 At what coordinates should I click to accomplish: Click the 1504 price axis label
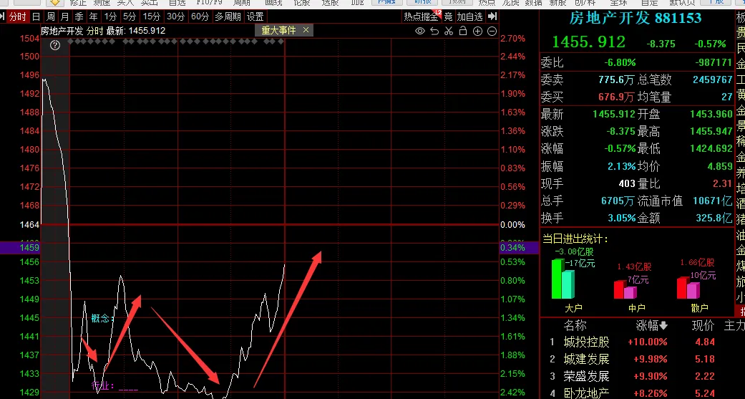coord(29,39)
